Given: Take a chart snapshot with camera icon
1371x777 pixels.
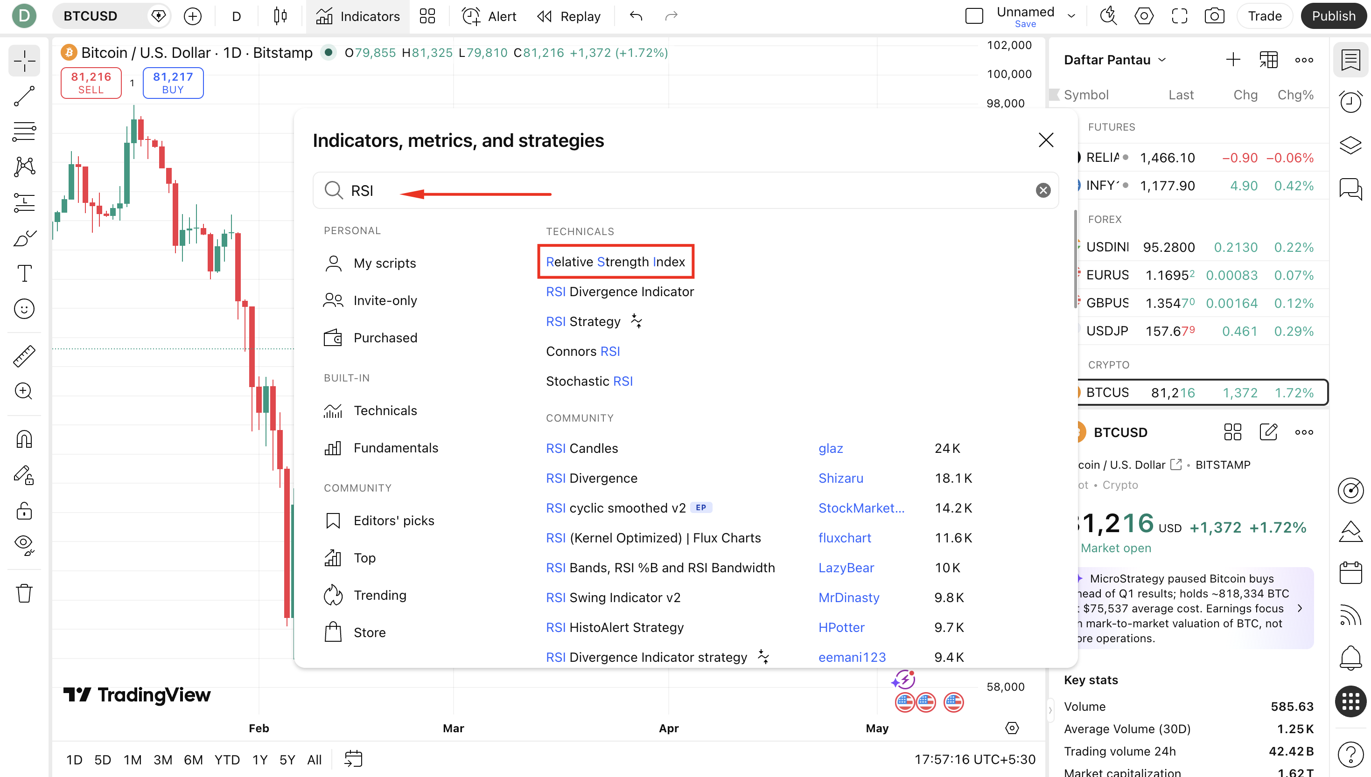Looking at the screenshot, I should coord(1215,16).
